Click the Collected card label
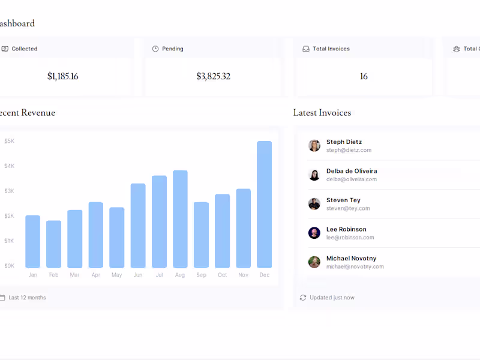 pyautogui.click(x=25, y=49)
